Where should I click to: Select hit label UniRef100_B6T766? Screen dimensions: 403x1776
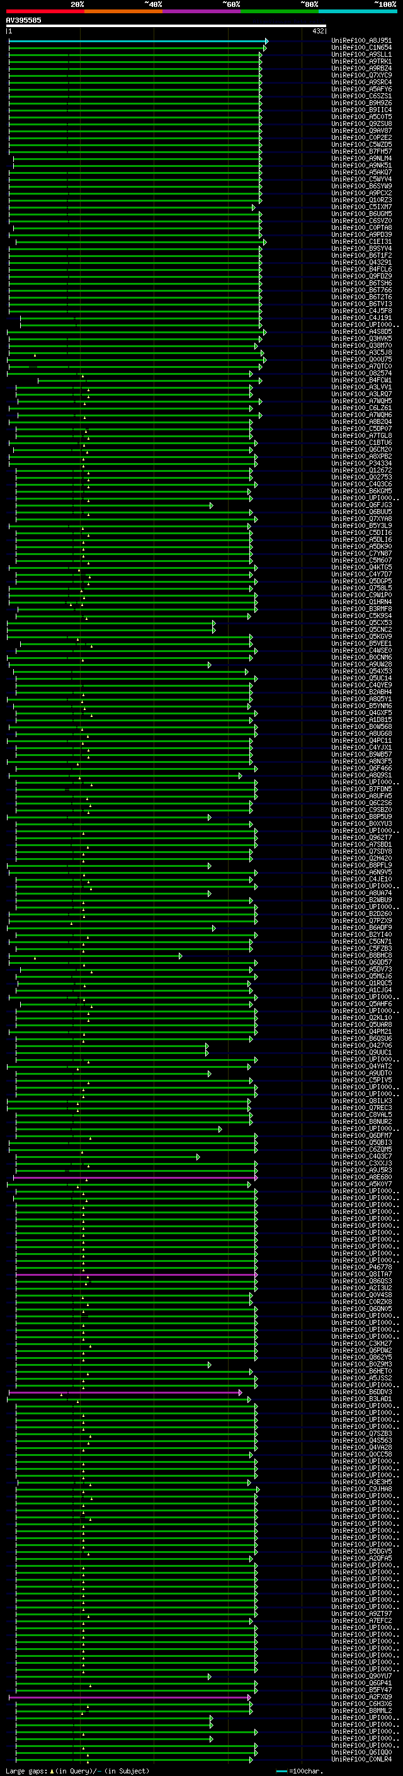(x=361, y=290)
